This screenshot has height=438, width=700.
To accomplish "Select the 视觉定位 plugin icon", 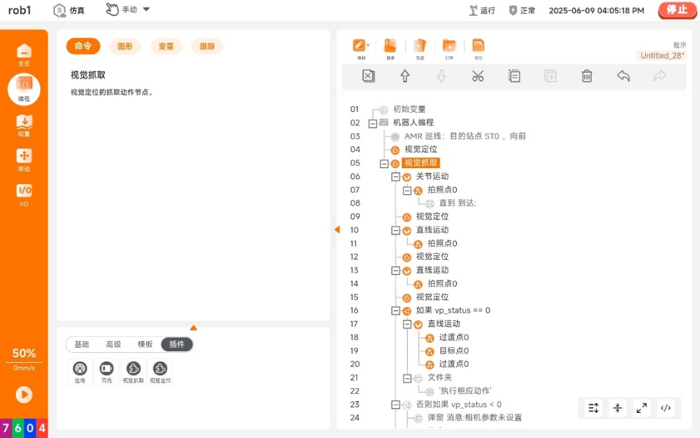I will 161,372.
